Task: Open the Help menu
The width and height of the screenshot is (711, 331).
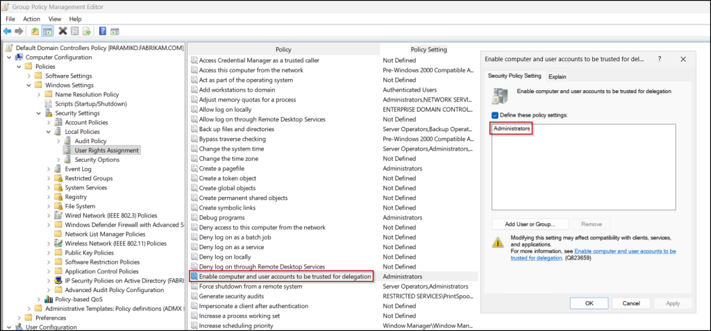Action: 75,19
